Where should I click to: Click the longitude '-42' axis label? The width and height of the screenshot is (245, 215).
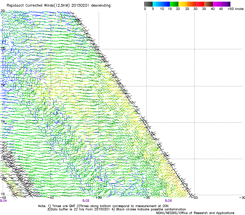tap(51, 198)
